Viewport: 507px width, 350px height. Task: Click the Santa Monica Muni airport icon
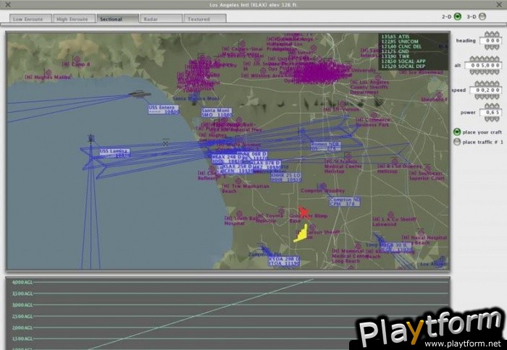196,98
